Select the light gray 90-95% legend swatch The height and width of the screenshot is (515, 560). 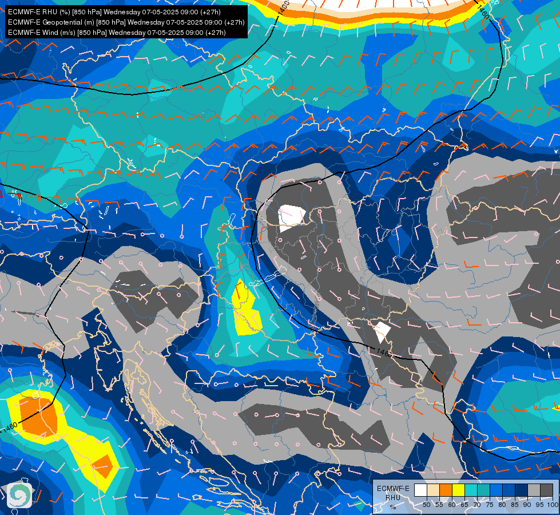(534, 490)
